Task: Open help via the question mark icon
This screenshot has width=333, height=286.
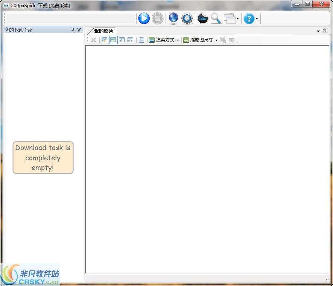Action: tap(249, 19)
